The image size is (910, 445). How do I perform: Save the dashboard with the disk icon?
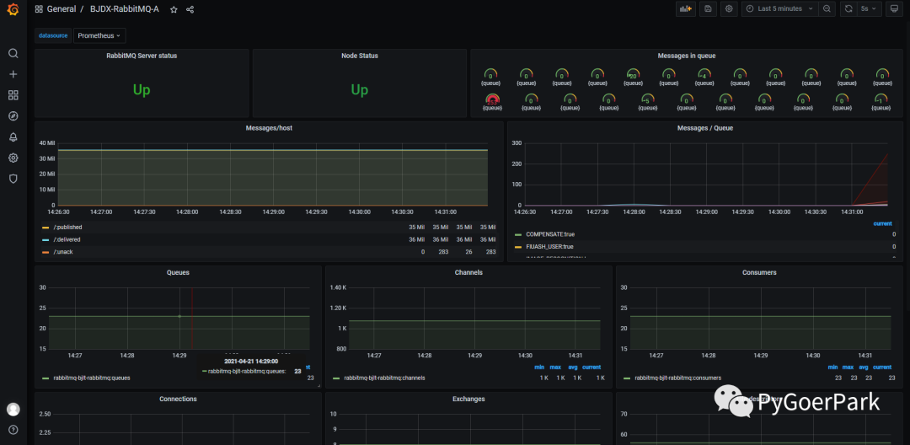(x=709, y=8)
